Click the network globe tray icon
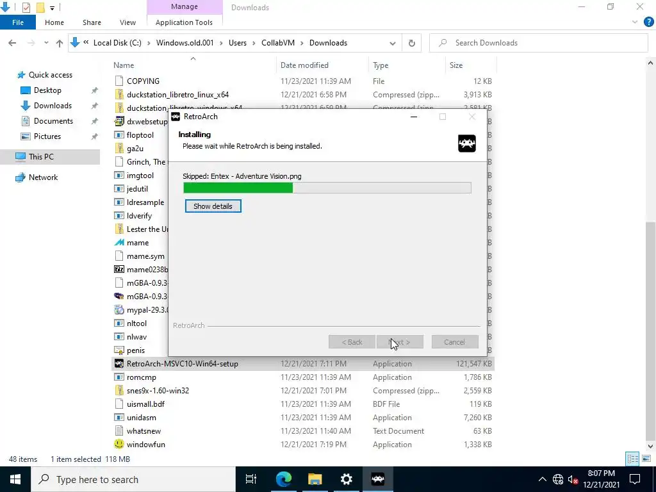 pos(558,479)
